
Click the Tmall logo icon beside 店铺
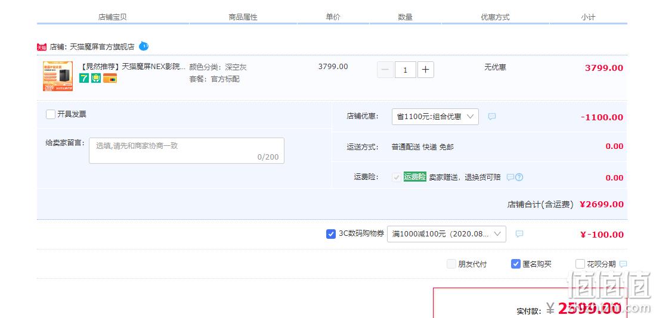[x=41, y=47]
